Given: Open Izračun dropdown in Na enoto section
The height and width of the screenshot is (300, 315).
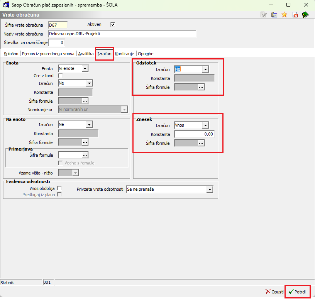Looking at the screenshot, I should click(89, 125).
